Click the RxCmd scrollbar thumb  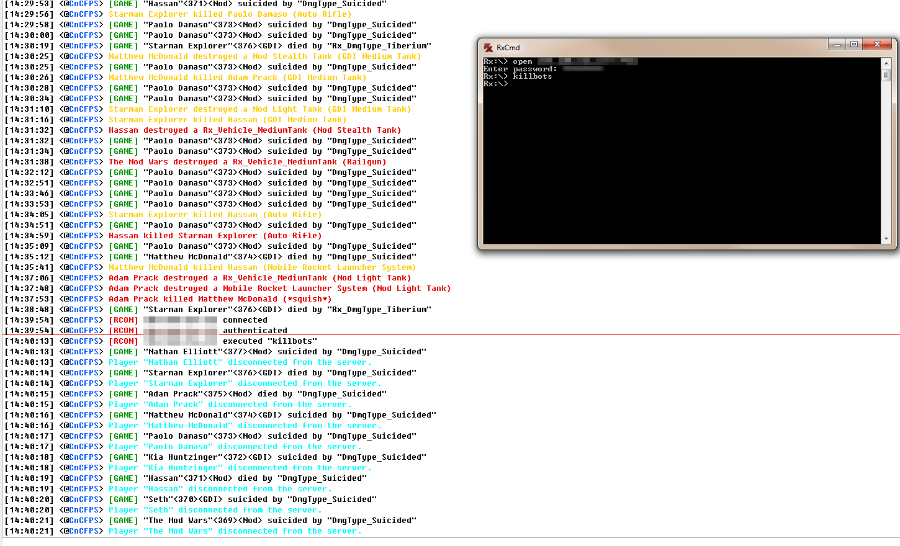click(x=886, y=74)
